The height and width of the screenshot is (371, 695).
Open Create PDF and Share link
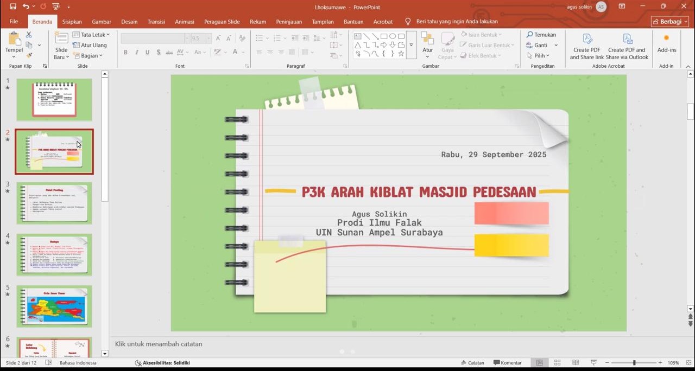[586, 46]
